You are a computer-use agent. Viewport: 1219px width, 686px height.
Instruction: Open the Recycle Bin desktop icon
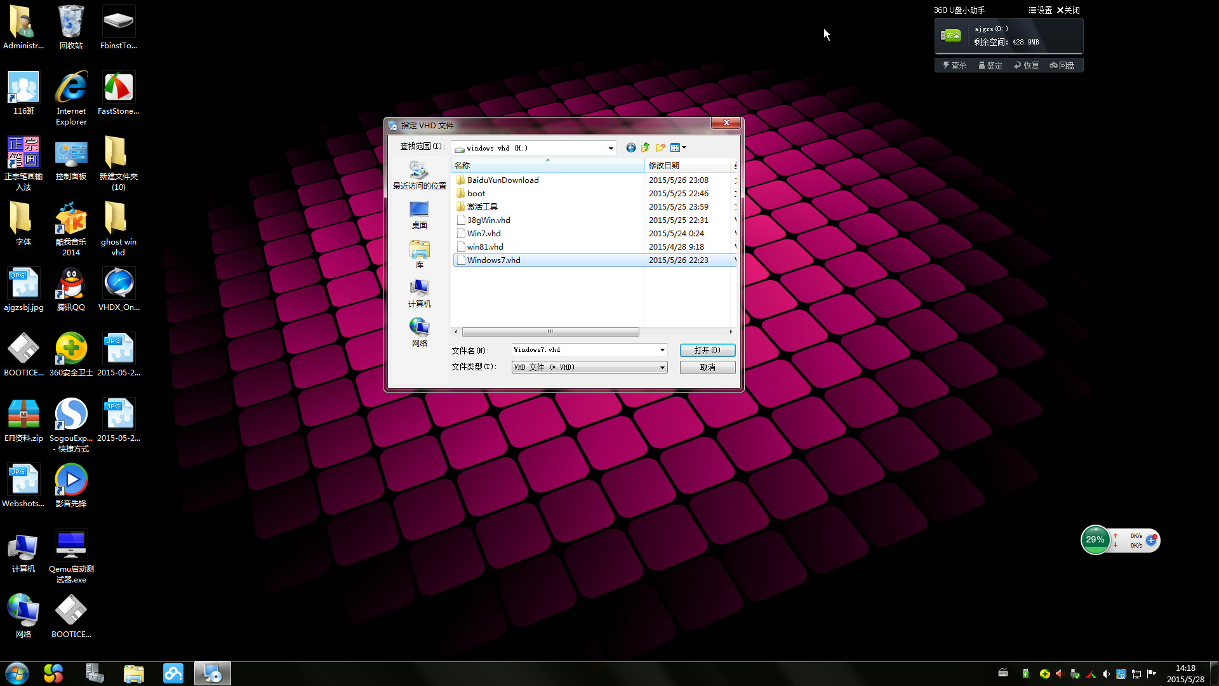(x=71, y=27)
